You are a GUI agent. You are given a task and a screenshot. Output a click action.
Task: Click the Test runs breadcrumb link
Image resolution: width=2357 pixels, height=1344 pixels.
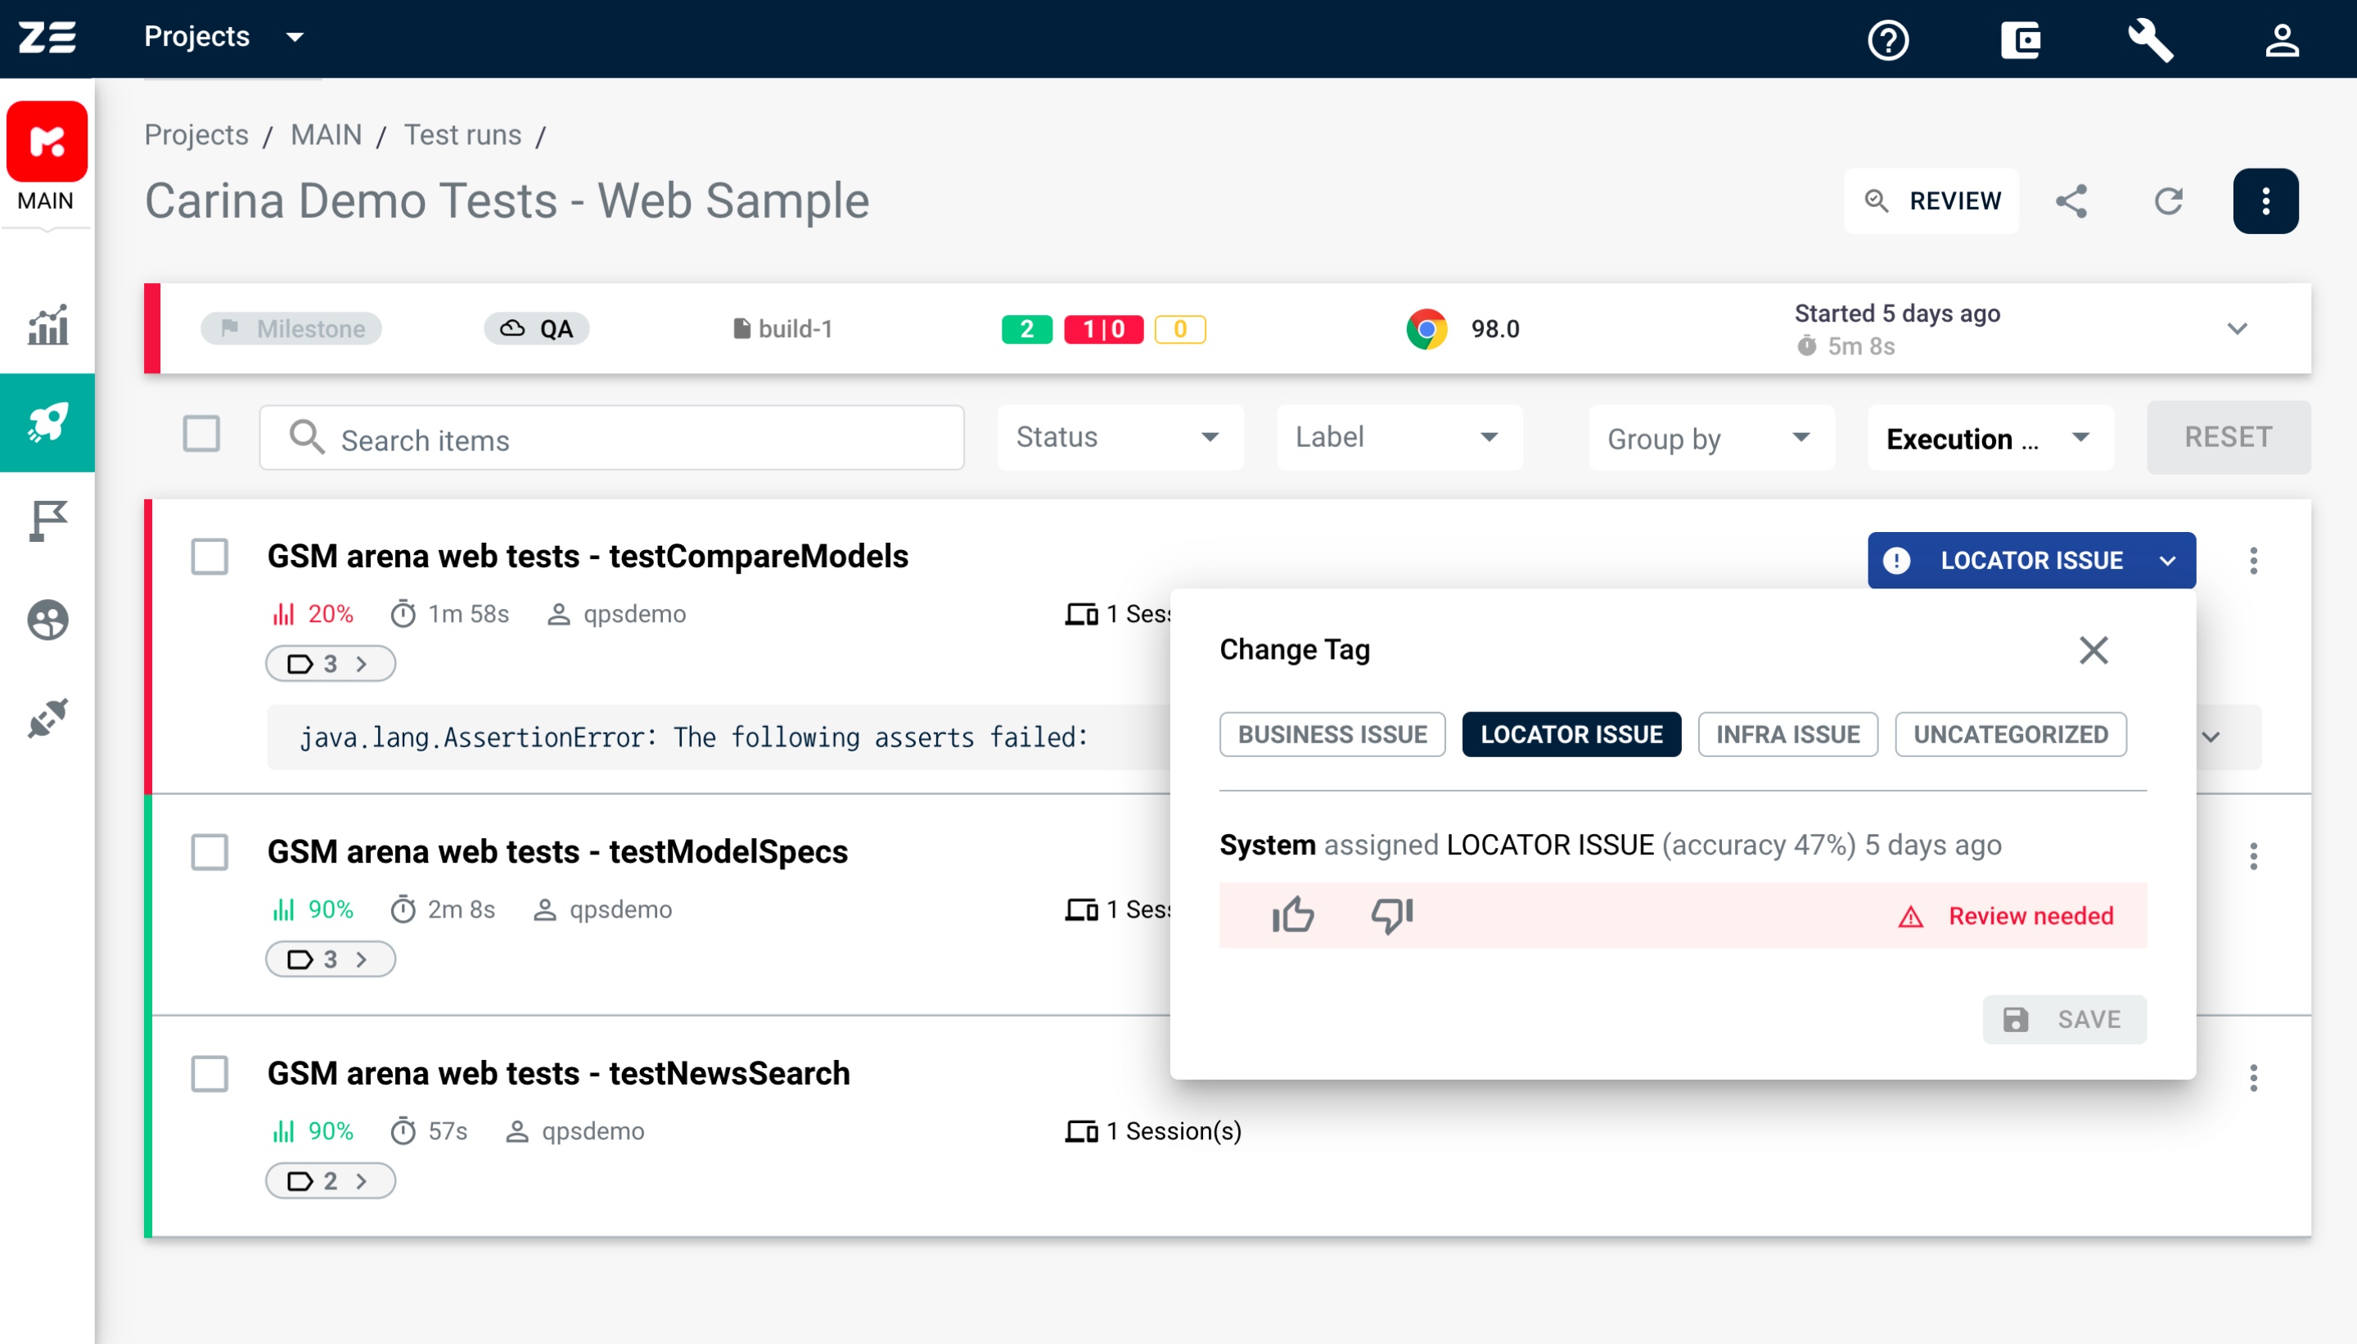(462, 135)
